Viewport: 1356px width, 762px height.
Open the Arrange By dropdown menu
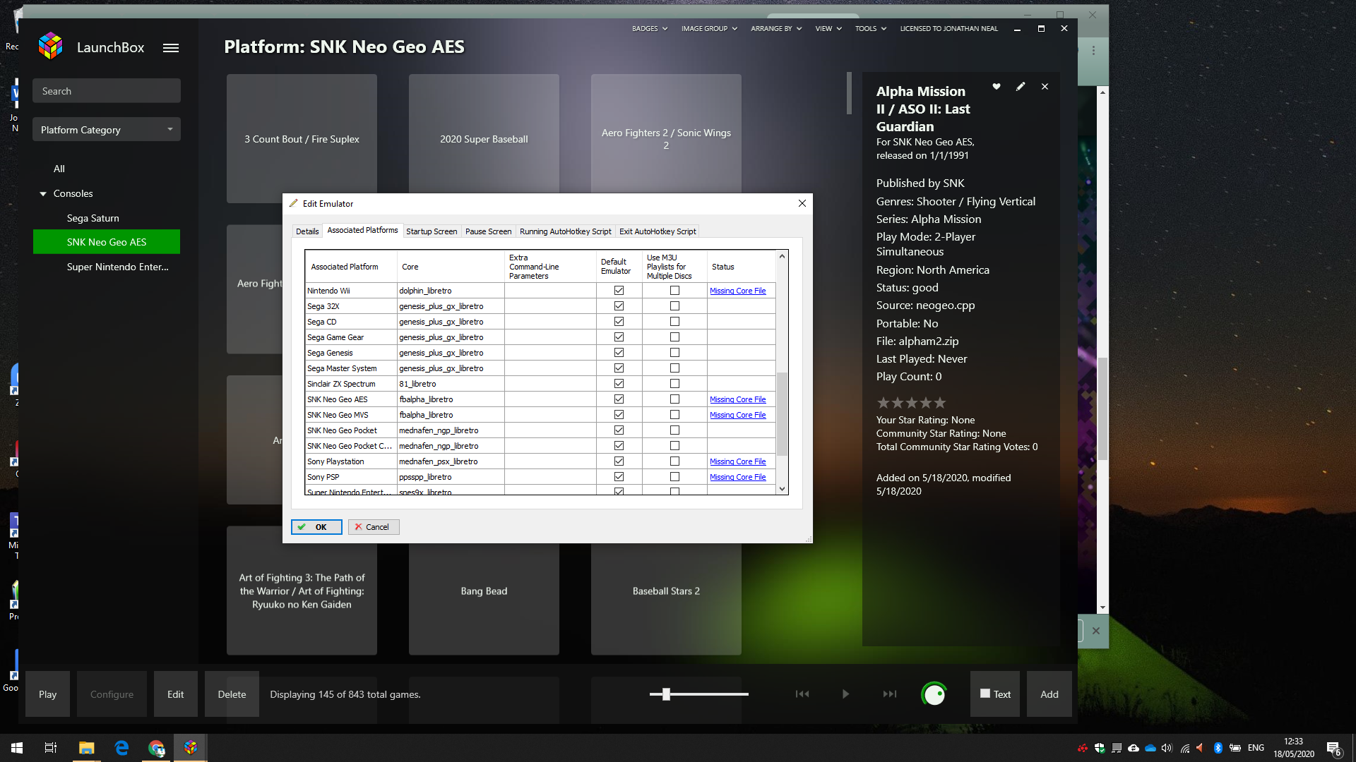776,29
